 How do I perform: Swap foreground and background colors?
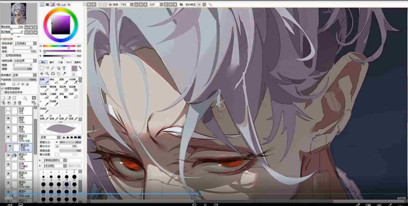click(x=80, y=68)
